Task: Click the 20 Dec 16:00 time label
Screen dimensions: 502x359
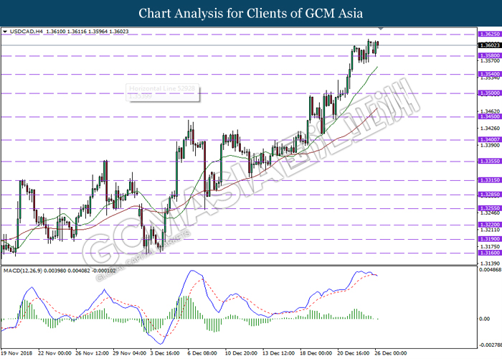Action: coord(354,353)
